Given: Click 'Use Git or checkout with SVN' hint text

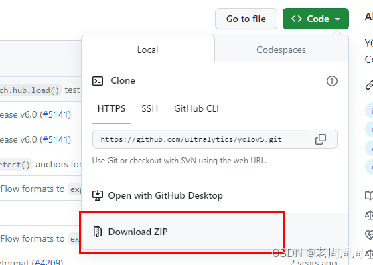Looking at the screenshot, I should (x=179, y=161).
